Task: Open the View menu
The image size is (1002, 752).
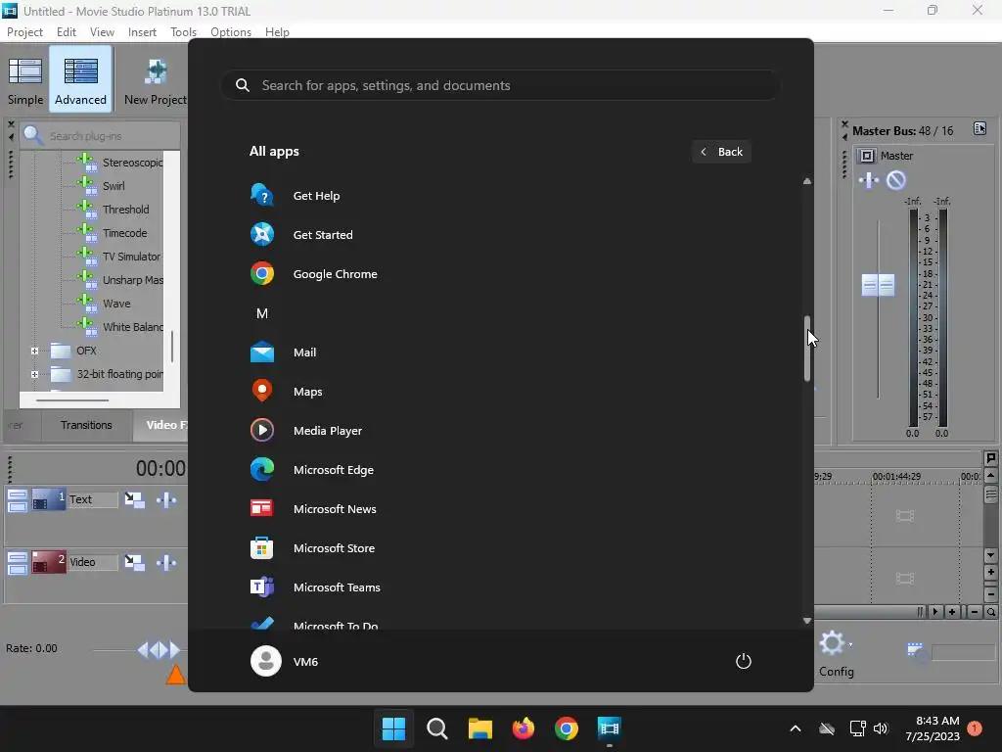Action: (102, 32)
